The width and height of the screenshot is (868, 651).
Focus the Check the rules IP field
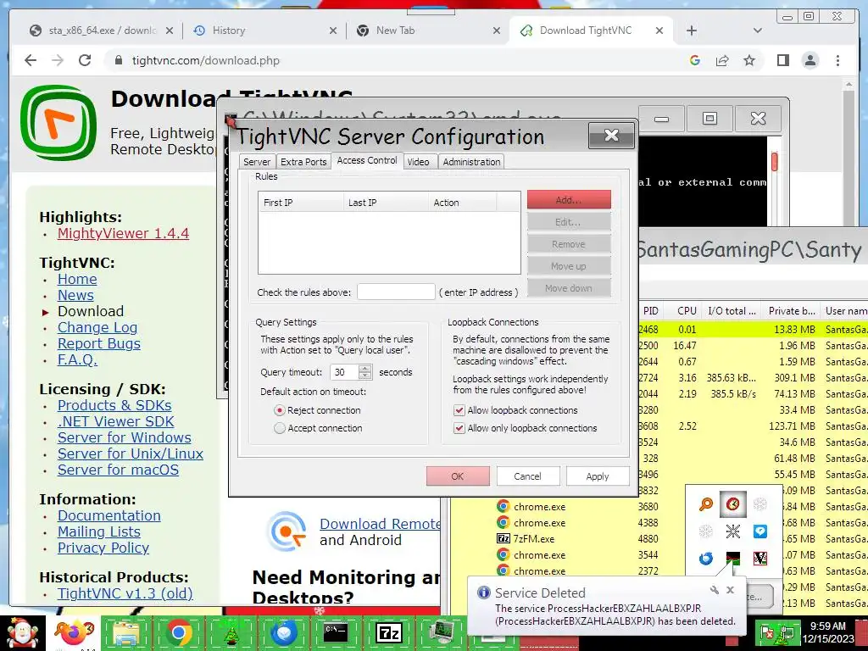tap(396, 292)
